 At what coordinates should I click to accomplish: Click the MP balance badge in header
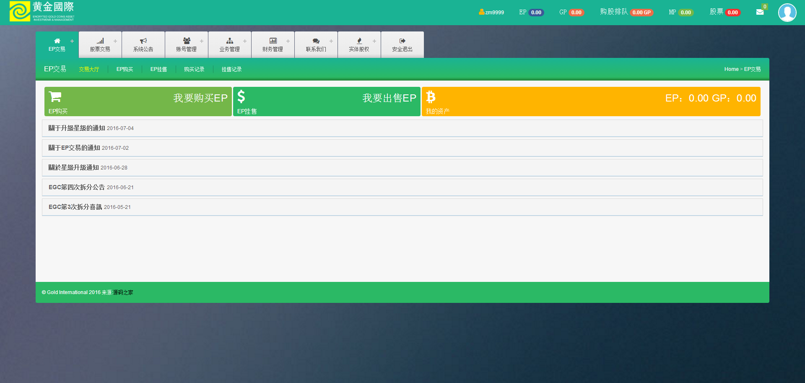[x=686, y=13]
